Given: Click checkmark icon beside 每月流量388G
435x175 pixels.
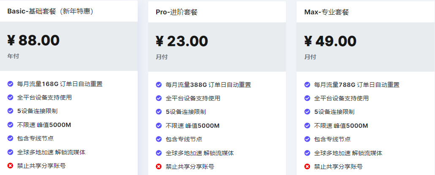Looking at the screenshot, I should click(x=159, y=84).
